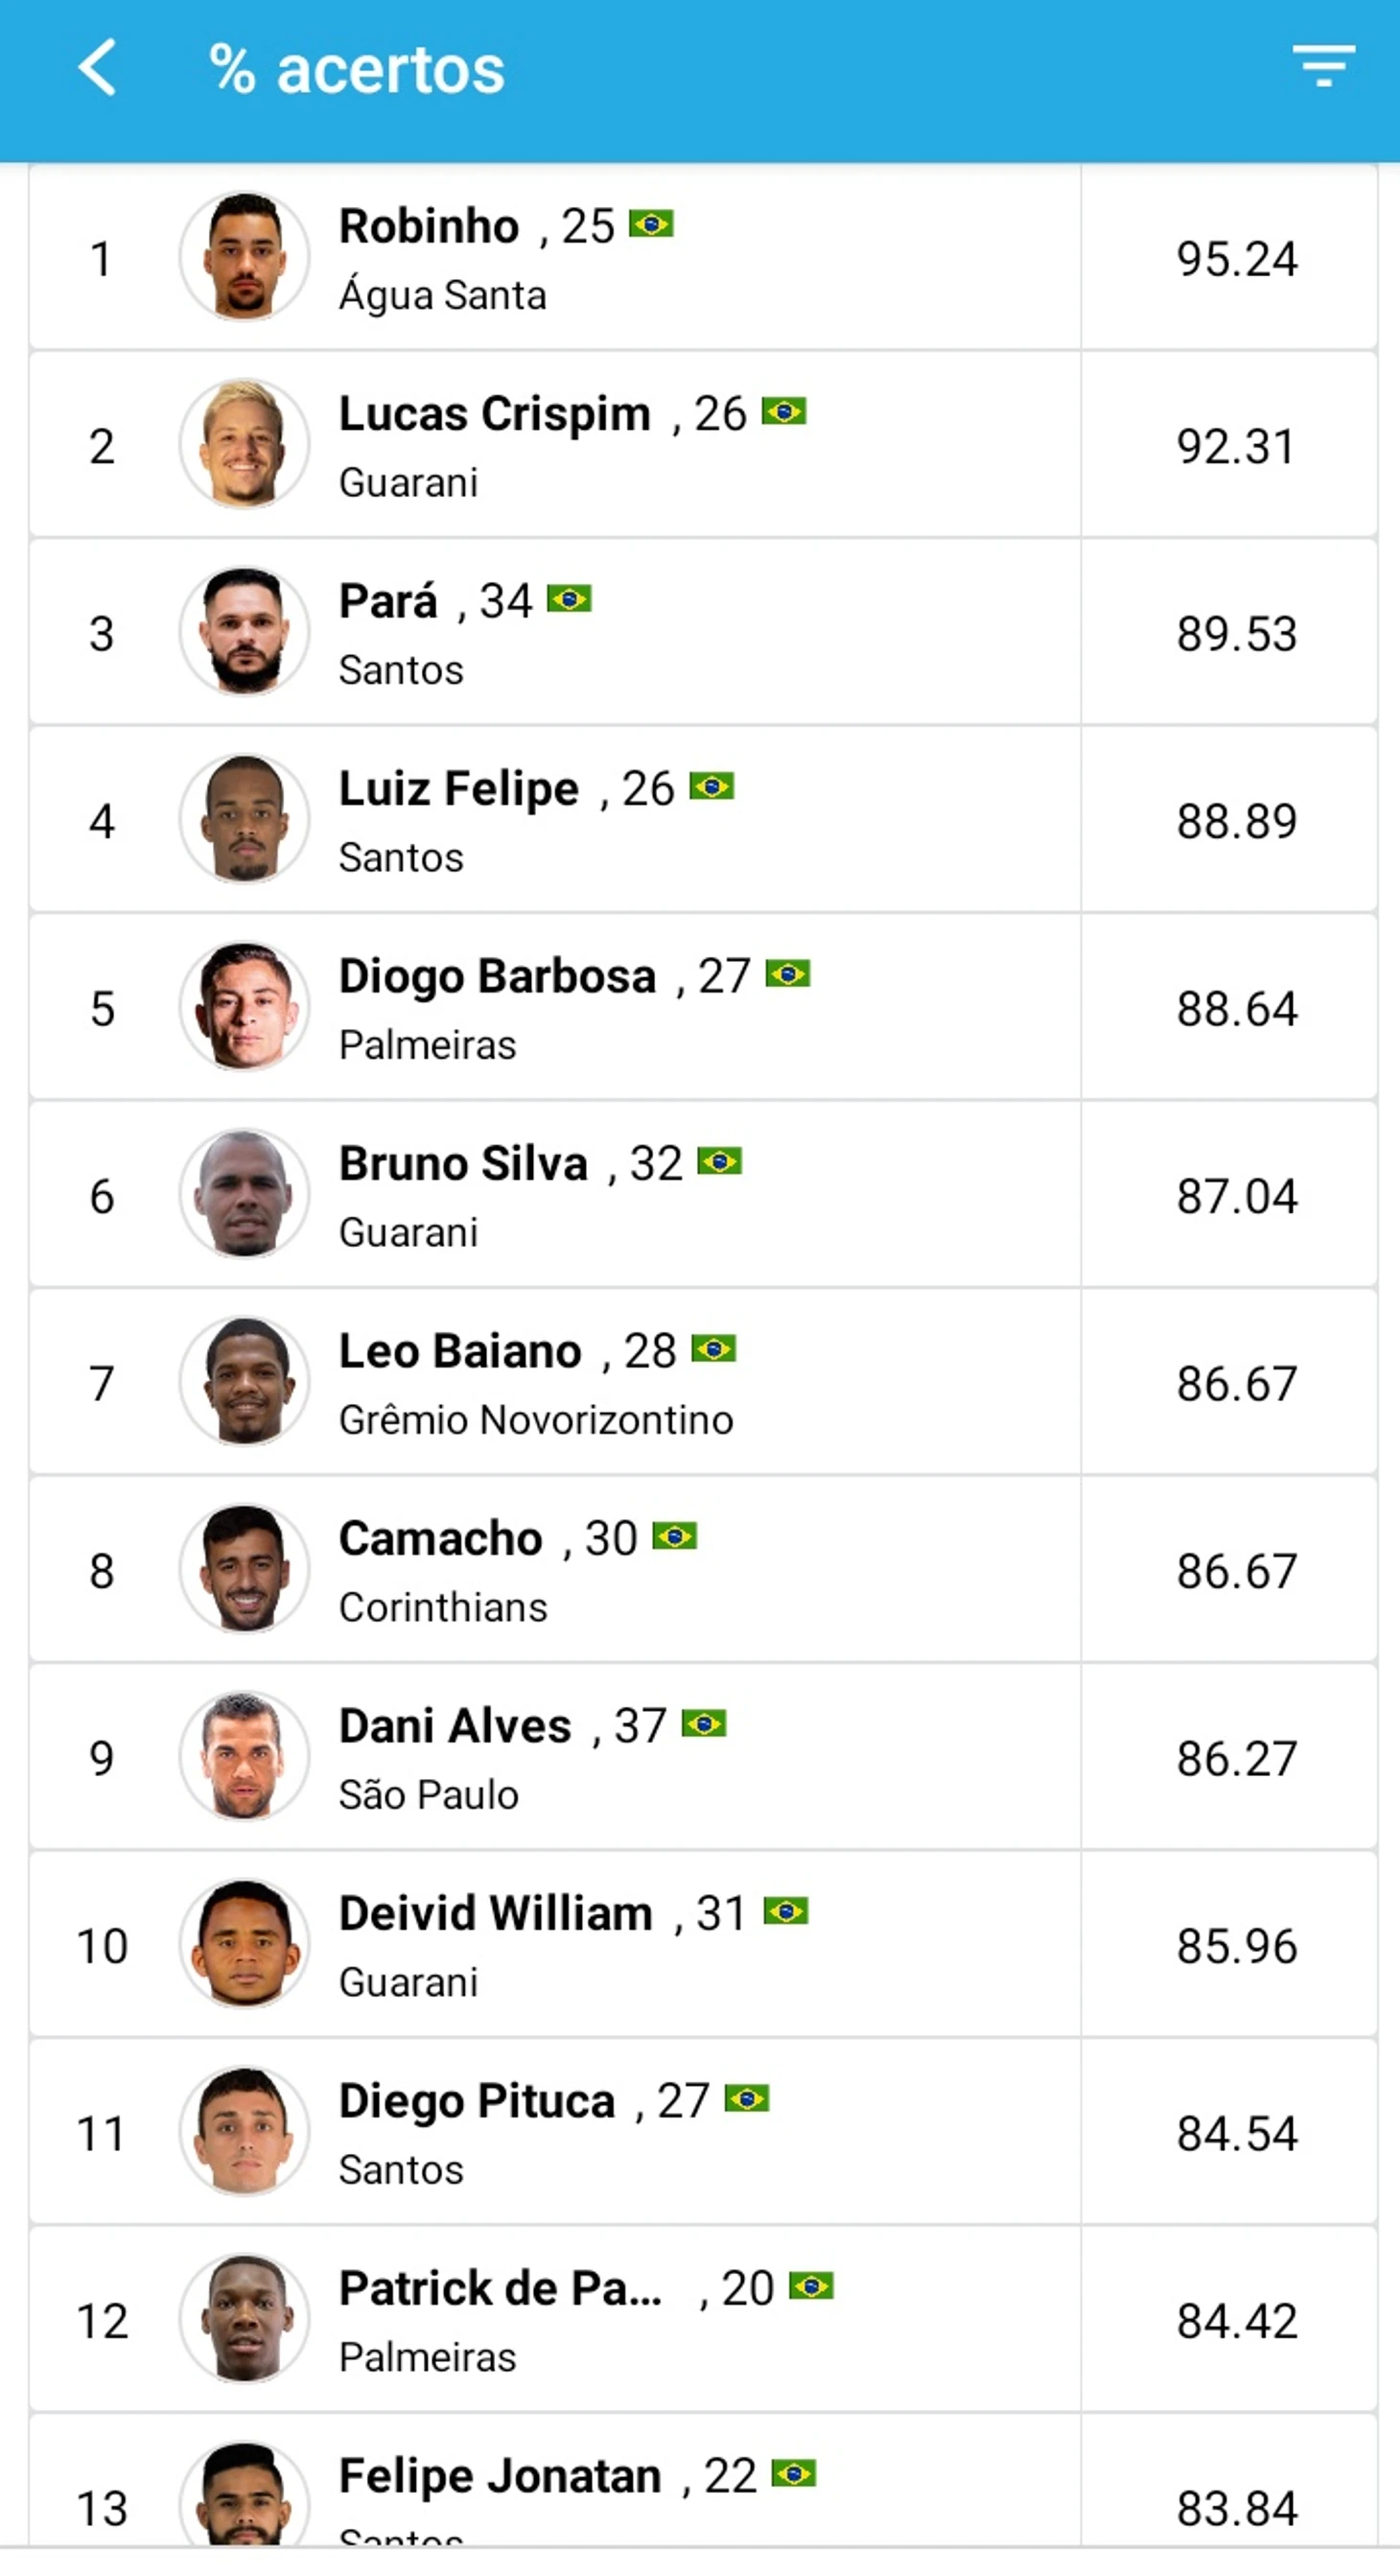Open the filter sort icon

(x=1323, y=66)
